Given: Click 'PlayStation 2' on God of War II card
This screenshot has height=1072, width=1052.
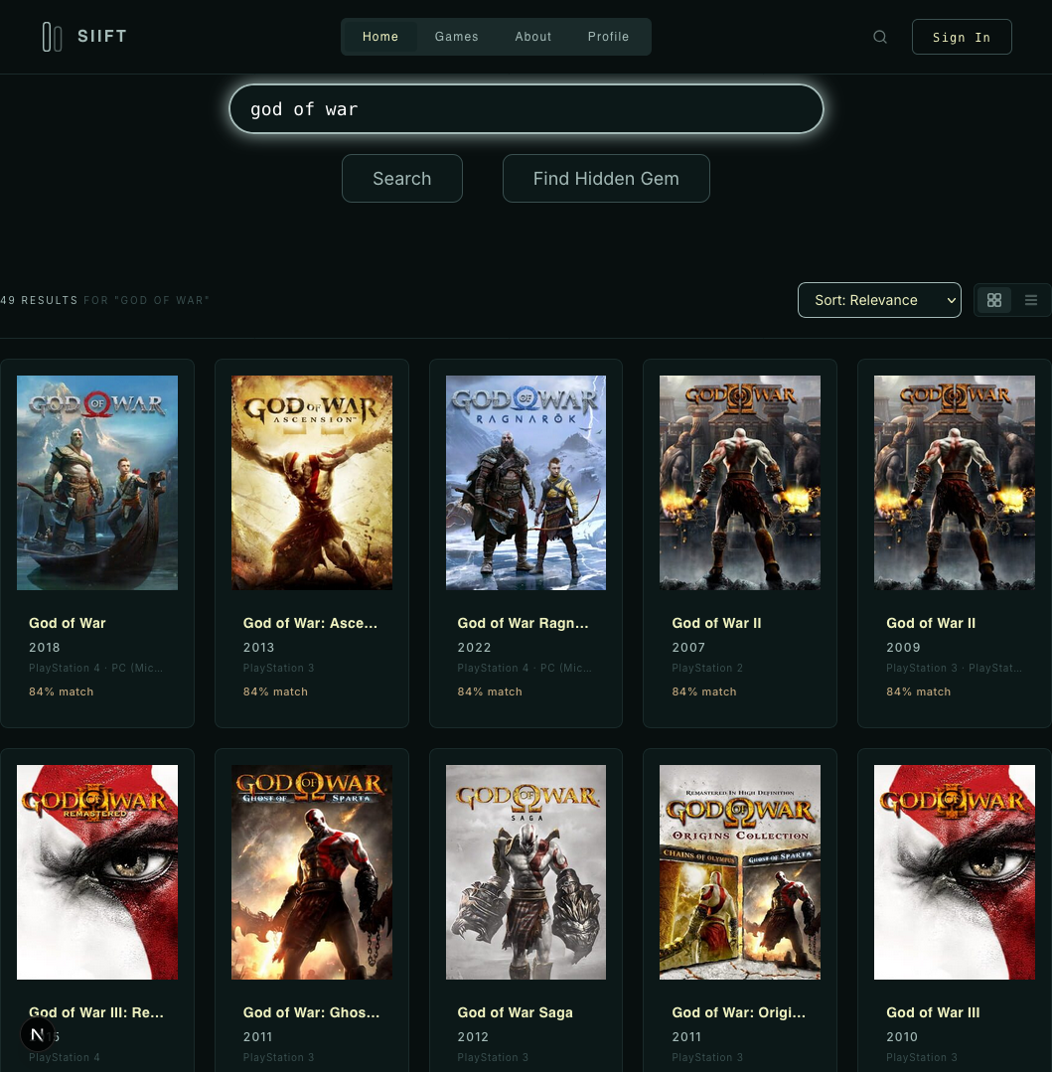Looking at the screenshot, I should pyautogui.click(x=707, y=668).
